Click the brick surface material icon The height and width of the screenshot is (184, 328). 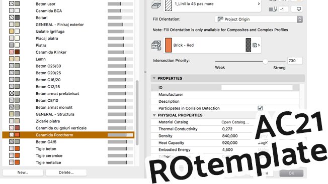pos(156,45)
